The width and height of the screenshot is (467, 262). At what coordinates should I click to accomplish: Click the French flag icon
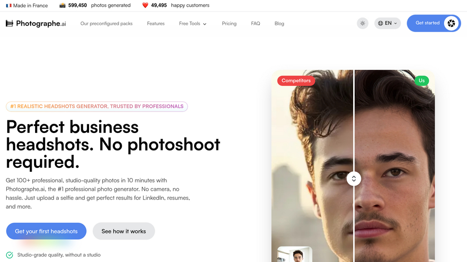(x=9, y=5)
